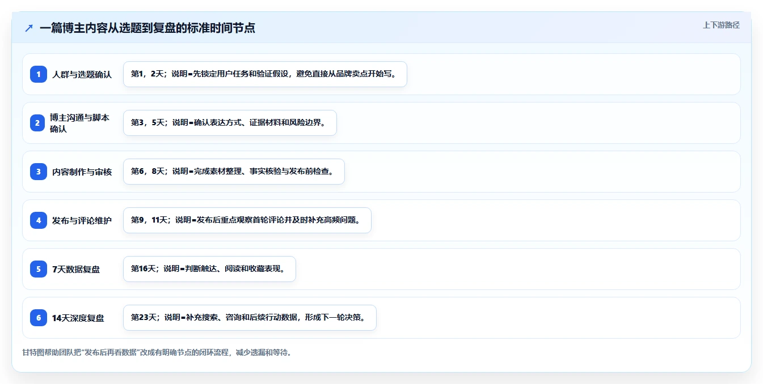
Task: Click the 第9，11天 description box
Action: pyautogui.click(x=247, y=220)
